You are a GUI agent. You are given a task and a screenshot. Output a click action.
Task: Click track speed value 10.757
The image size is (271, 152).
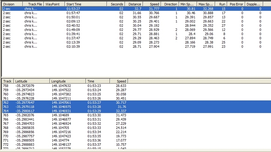point(121,145)
